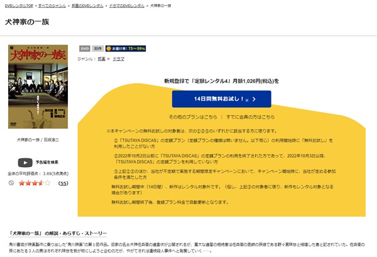The height and width of the screenshot is (257, 377).
Task: Go to DVDレンタルTOP breadcrumb
Action: click(x=19, y=6)
